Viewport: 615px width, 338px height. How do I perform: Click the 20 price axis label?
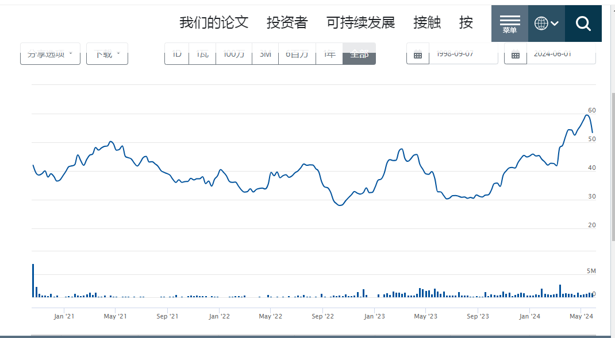592,225
